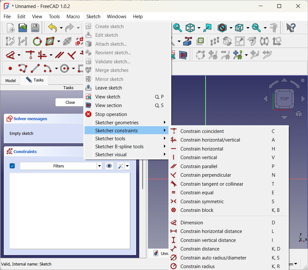Screen dimensions: 308x270
Task: Click the green rectangle toolbar icon
Action: point(50,41)
